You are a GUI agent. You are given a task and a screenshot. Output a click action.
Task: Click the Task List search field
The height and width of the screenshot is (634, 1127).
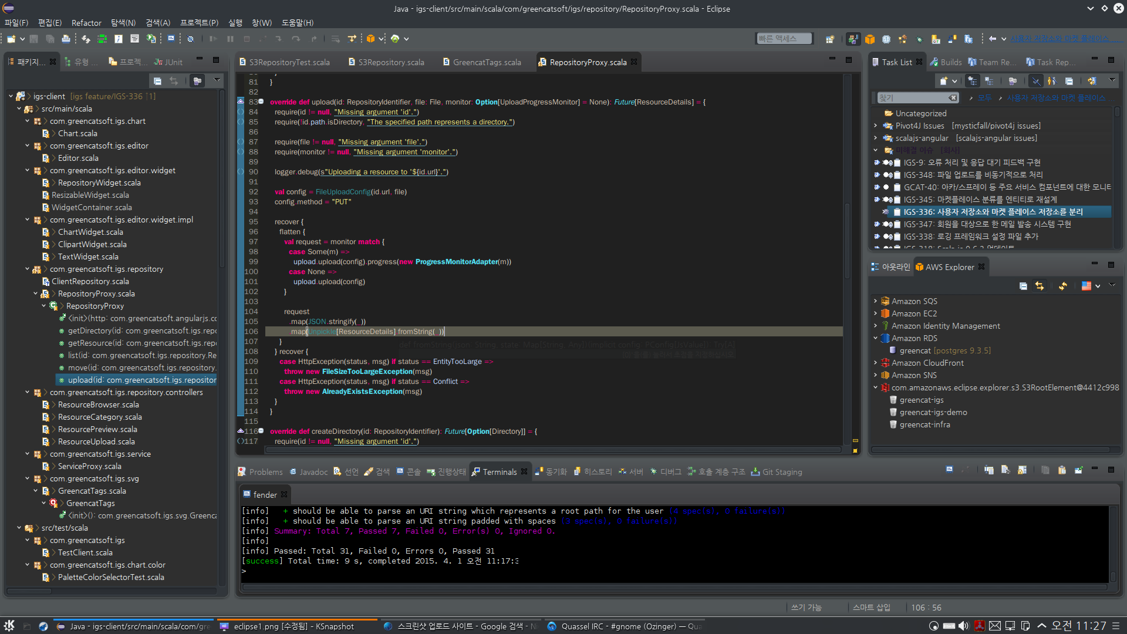[918, 98]
